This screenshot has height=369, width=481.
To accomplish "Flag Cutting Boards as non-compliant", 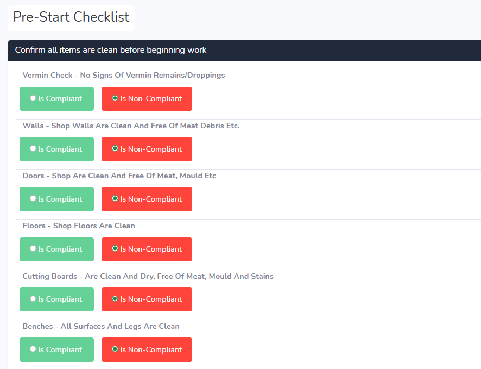I will (147, 299).
